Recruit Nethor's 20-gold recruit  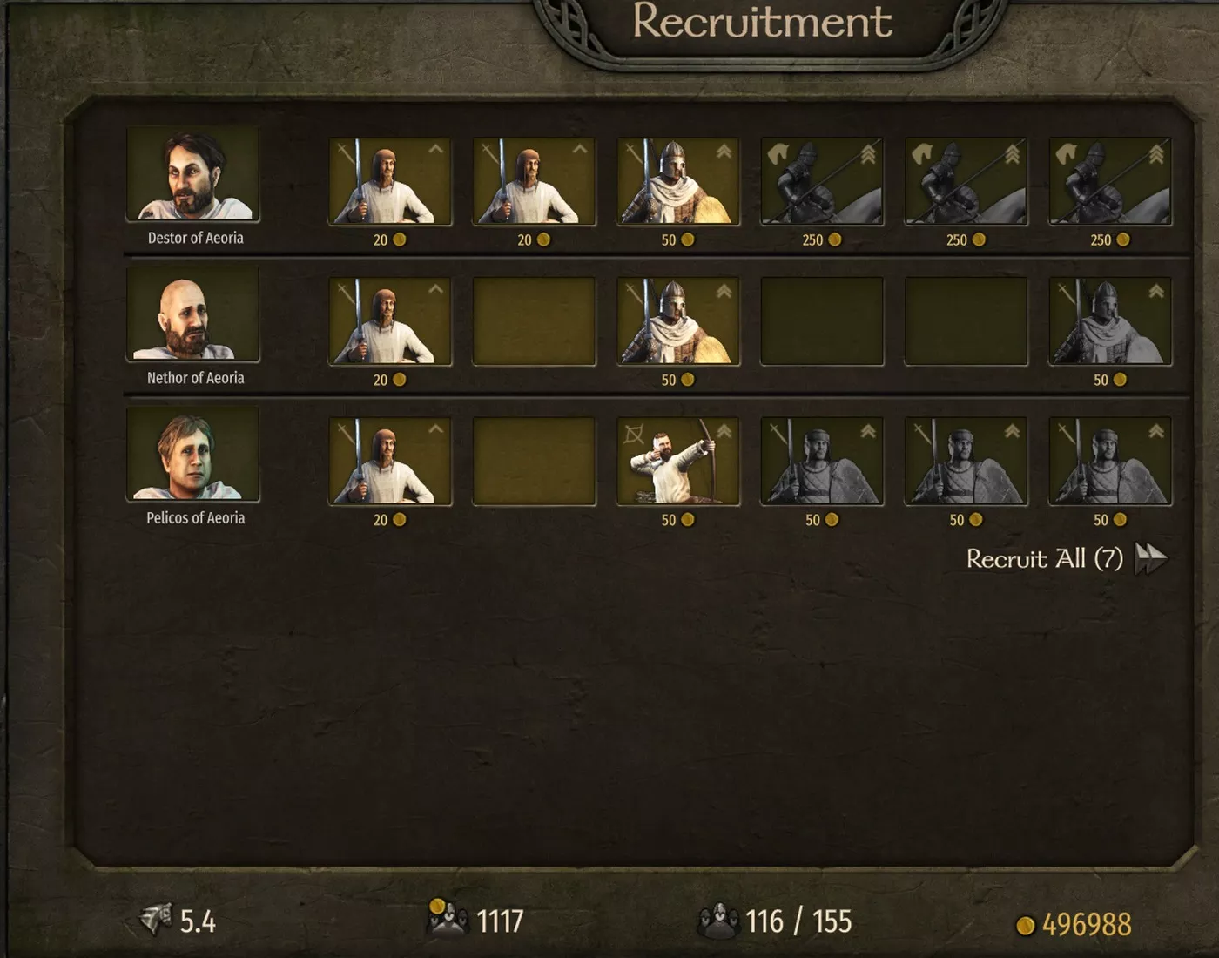click(390, 321)
